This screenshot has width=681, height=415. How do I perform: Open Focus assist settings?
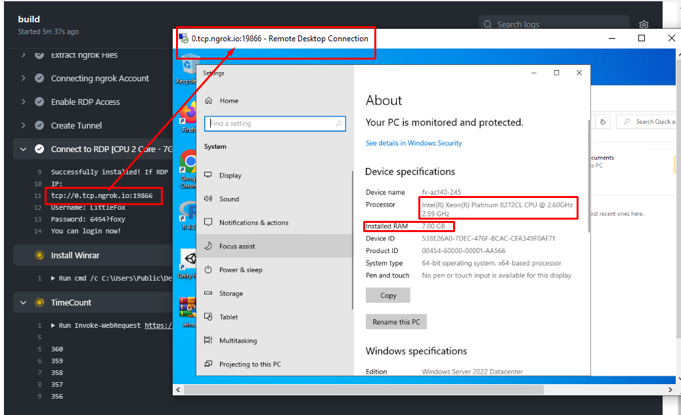tap(275, 247)
